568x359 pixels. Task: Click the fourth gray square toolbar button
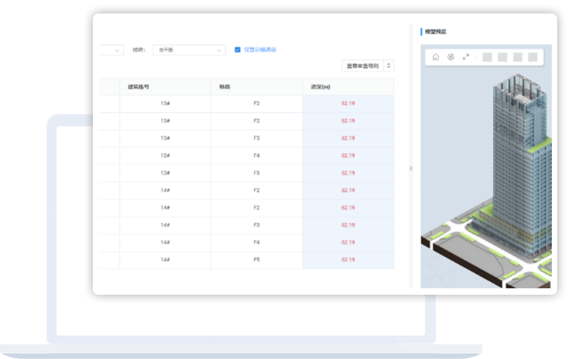pyautogui.click(x=533, y=57)
